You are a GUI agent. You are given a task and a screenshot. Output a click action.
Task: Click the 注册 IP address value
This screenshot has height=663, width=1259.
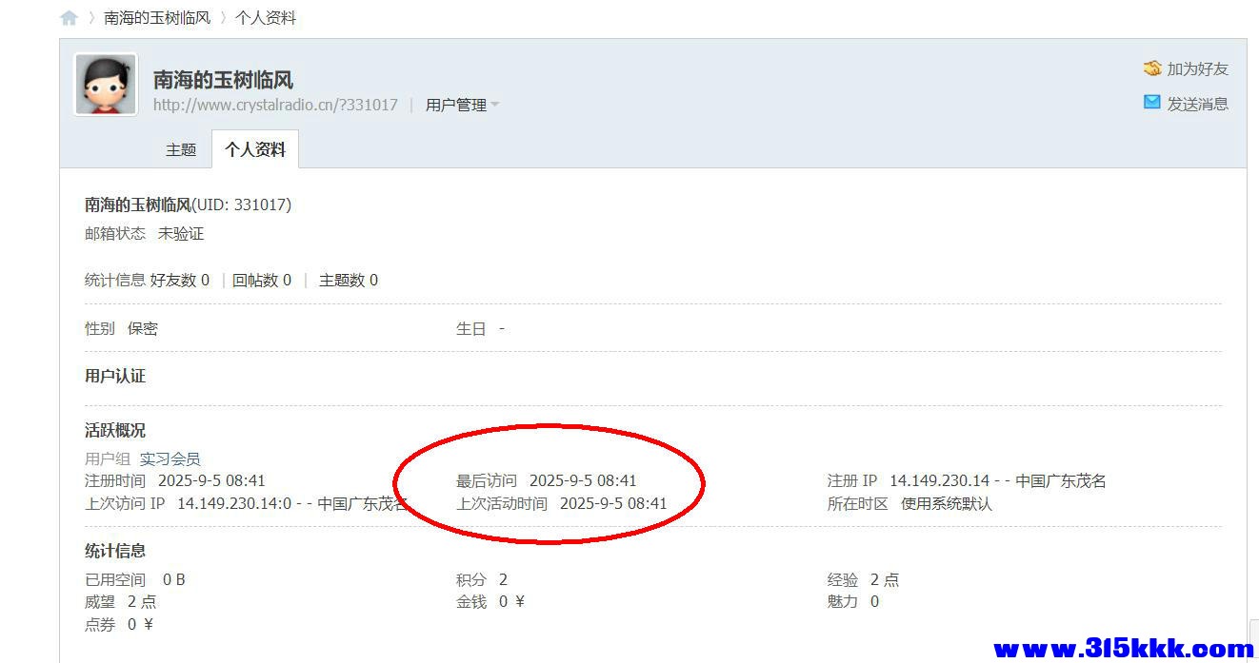pos(940,481)
